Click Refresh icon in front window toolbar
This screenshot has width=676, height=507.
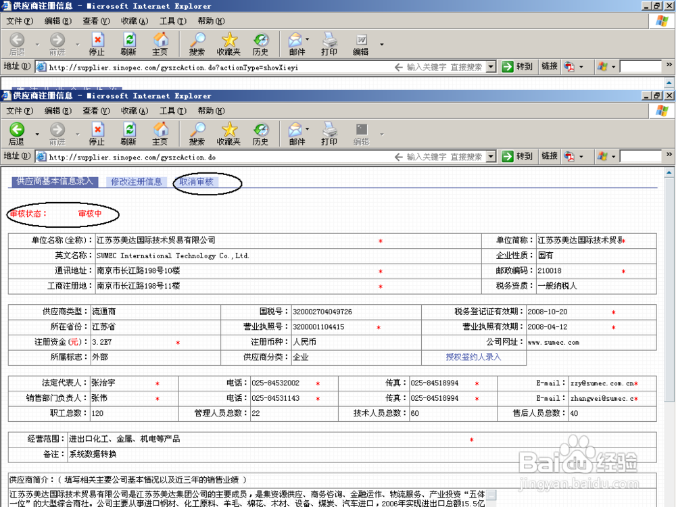tap(129, 129)
